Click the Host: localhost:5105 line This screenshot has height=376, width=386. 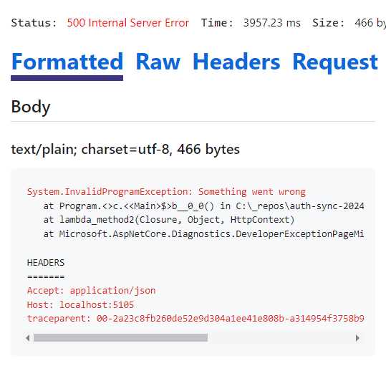[80, 304]
